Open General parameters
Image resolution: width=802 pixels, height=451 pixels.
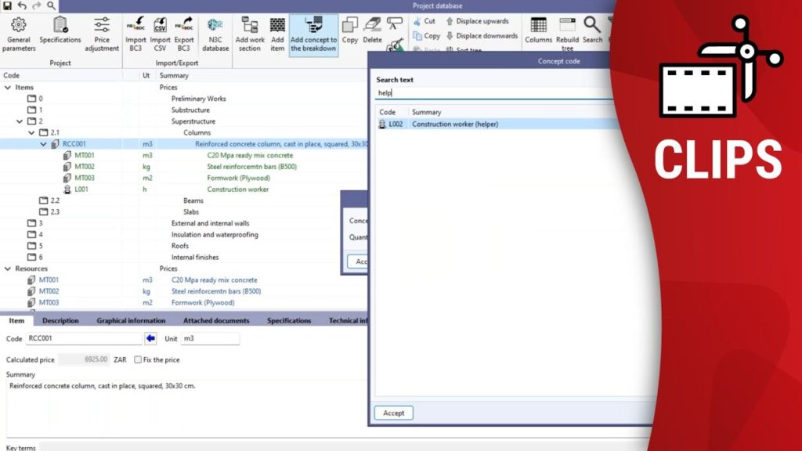click(x=18, y=32)
